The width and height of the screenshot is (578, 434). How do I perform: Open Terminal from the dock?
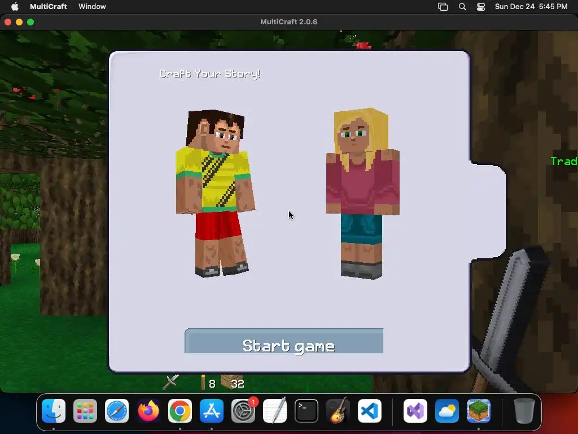coord(306,411)
